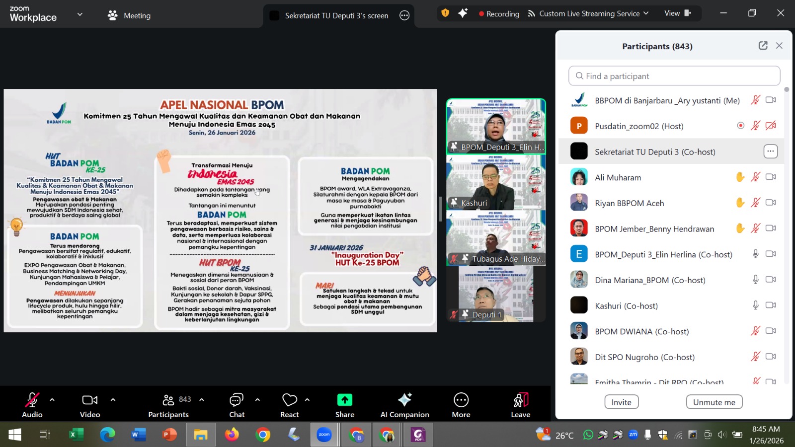Open Microsoft Word from the taskbar
The width and height of the screenshot is (795, 447).
click(x=138, y=435)
